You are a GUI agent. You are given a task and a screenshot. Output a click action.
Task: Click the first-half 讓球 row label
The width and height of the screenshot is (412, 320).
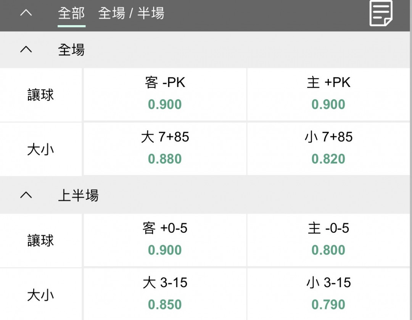tap(40, 240)
